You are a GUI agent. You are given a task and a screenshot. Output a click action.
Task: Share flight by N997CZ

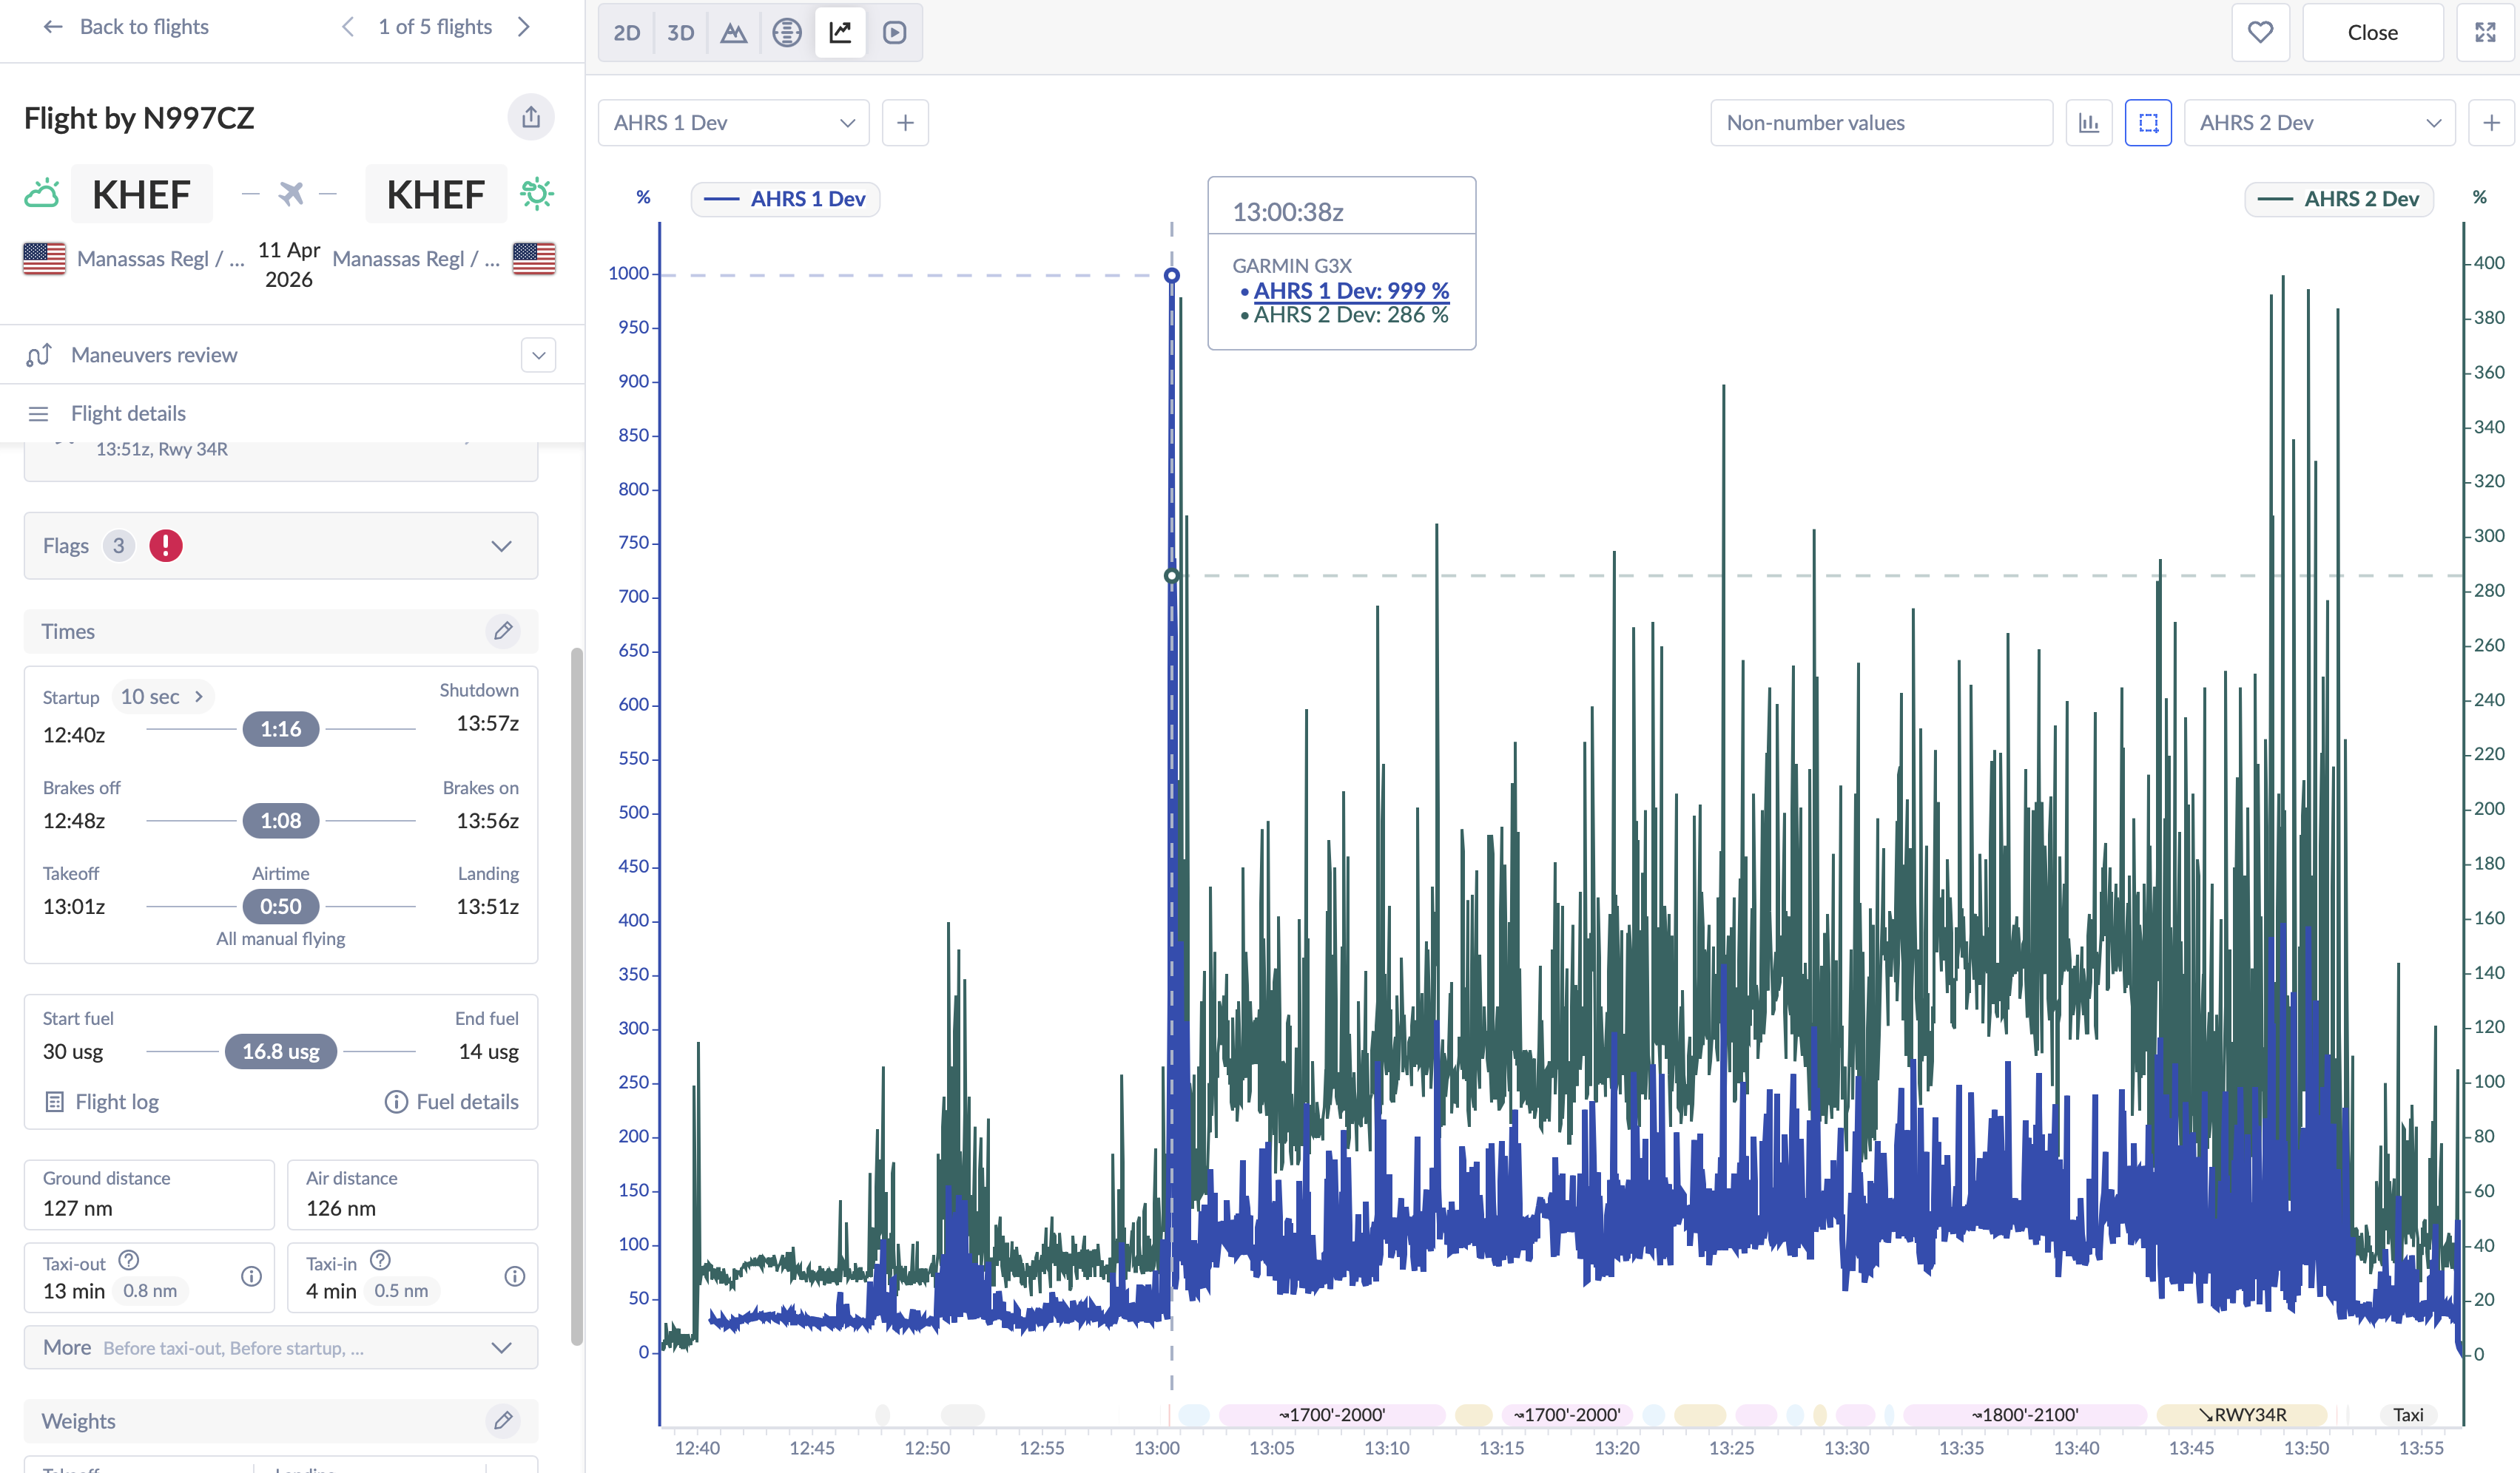pos(531,117)
